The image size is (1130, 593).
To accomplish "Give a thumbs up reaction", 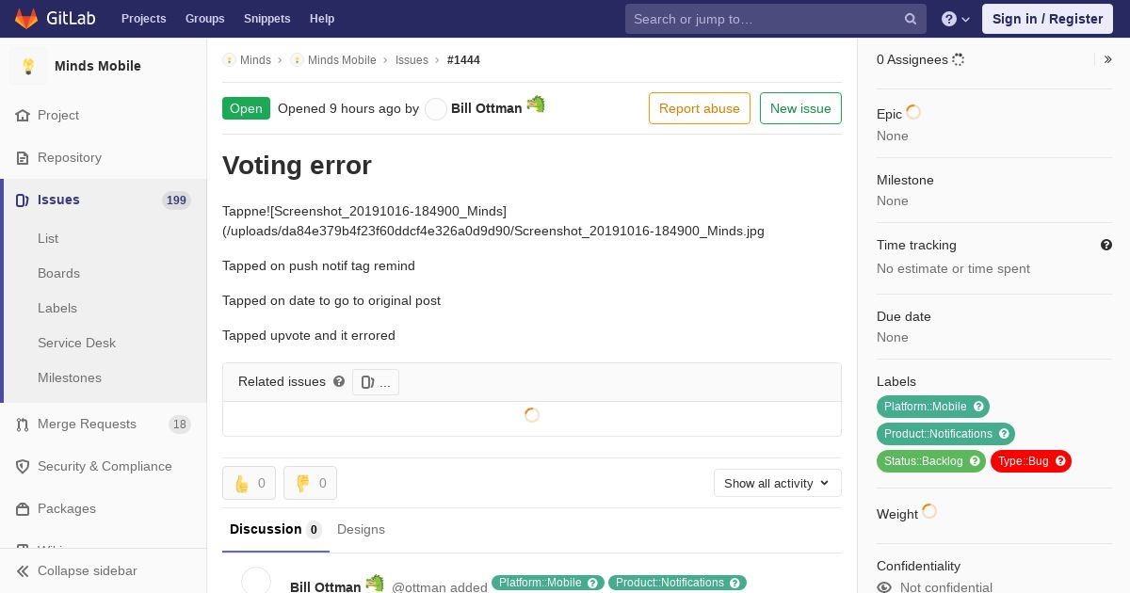I will tap(249, 483).
